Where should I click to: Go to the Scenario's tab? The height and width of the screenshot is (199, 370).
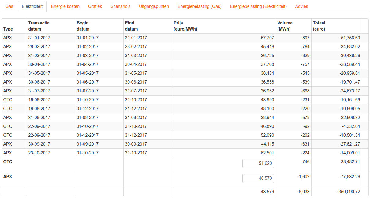click(x=120, y=6)
